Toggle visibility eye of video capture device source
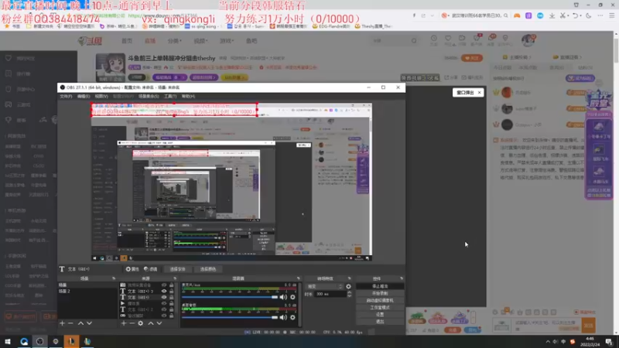This screenshot has width=619, height=348. [x=164, y=285]
